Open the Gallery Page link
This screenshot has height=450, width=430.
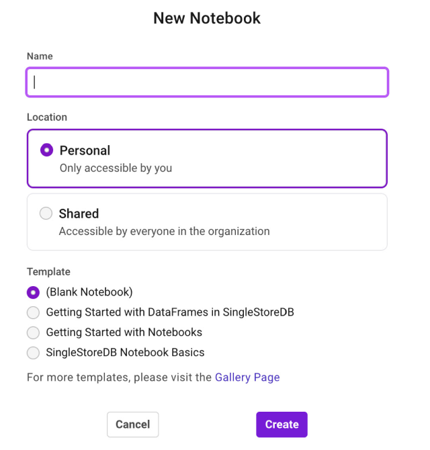pos(247,377)
